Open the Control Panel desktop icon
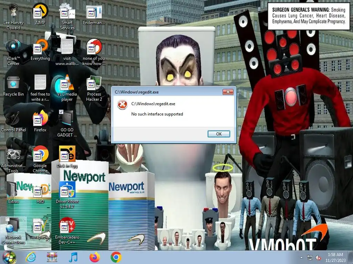The height and width of the screenshot is (264, 353). [13, 121]
